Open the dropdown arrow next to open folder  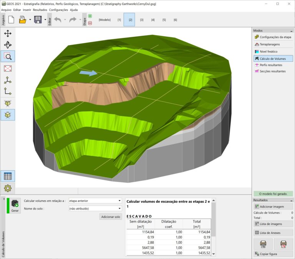[x=29, y=20]
